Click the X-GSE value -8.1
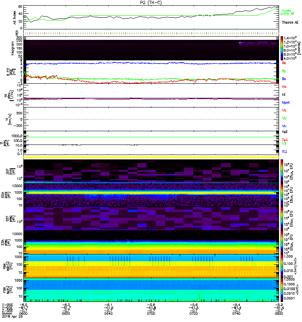Screen dimensions: 302x322 click(108, 305)
